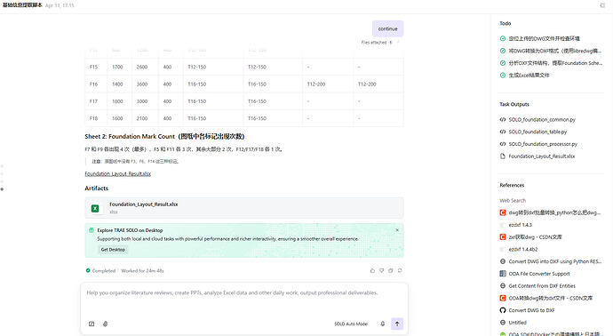
Task: Copy the response using the copy icon
Action: click(391, 271)
